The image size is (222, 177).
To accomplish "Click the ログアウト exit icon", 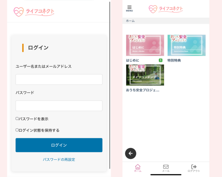I will [194, 167].
